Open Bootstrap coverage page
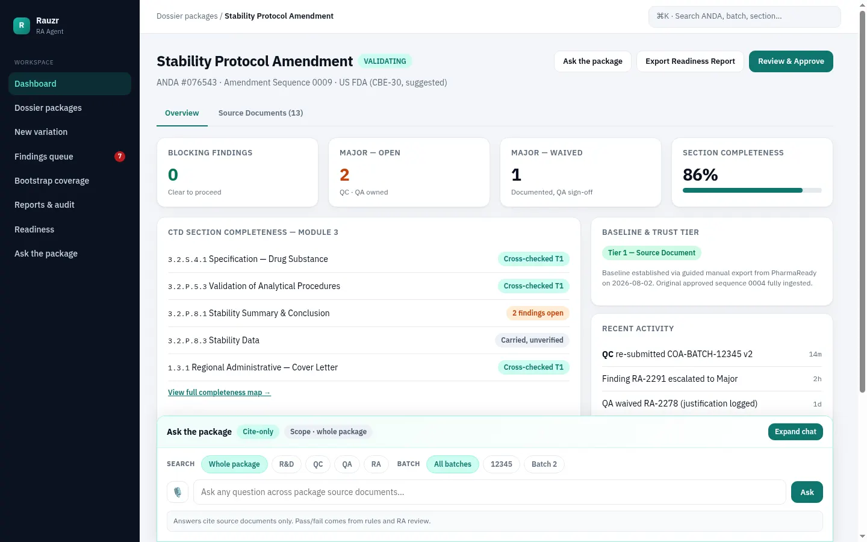 pos(70,181)
